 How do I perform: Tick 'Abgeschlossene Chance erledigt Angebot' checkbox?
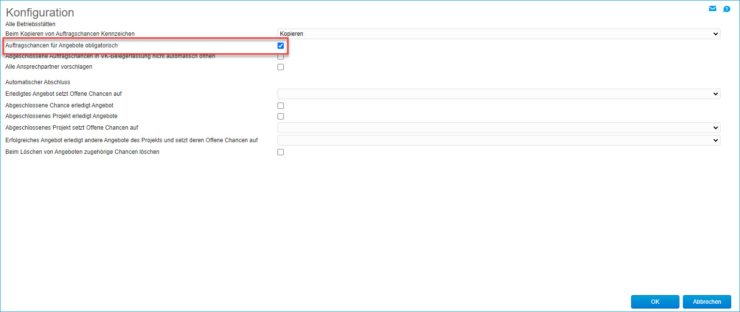coord(280,105)
